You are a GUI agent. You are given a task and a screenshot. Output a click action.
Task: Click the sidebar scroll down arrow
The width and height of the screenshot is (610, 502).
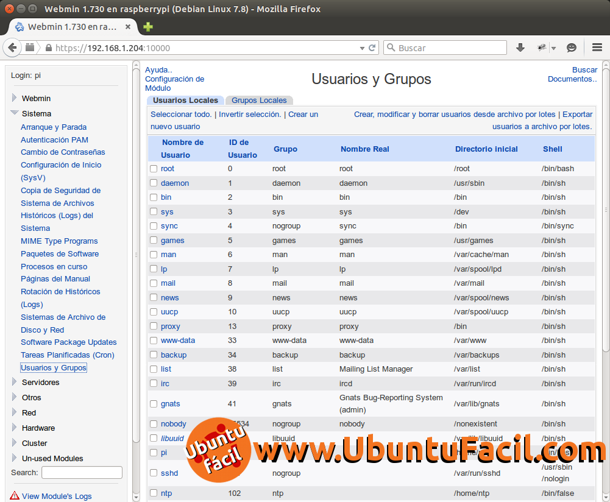click(136, 497)
